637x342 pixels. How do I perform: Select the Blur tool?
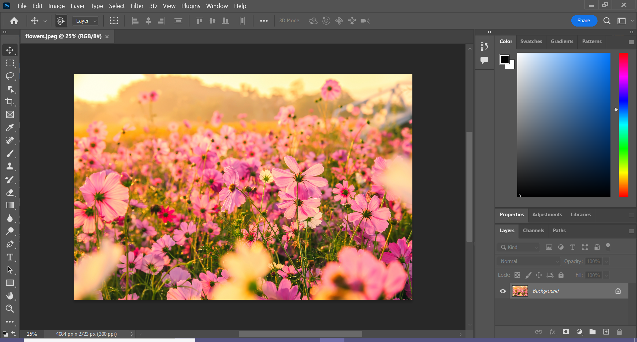[x=10, y=218]
